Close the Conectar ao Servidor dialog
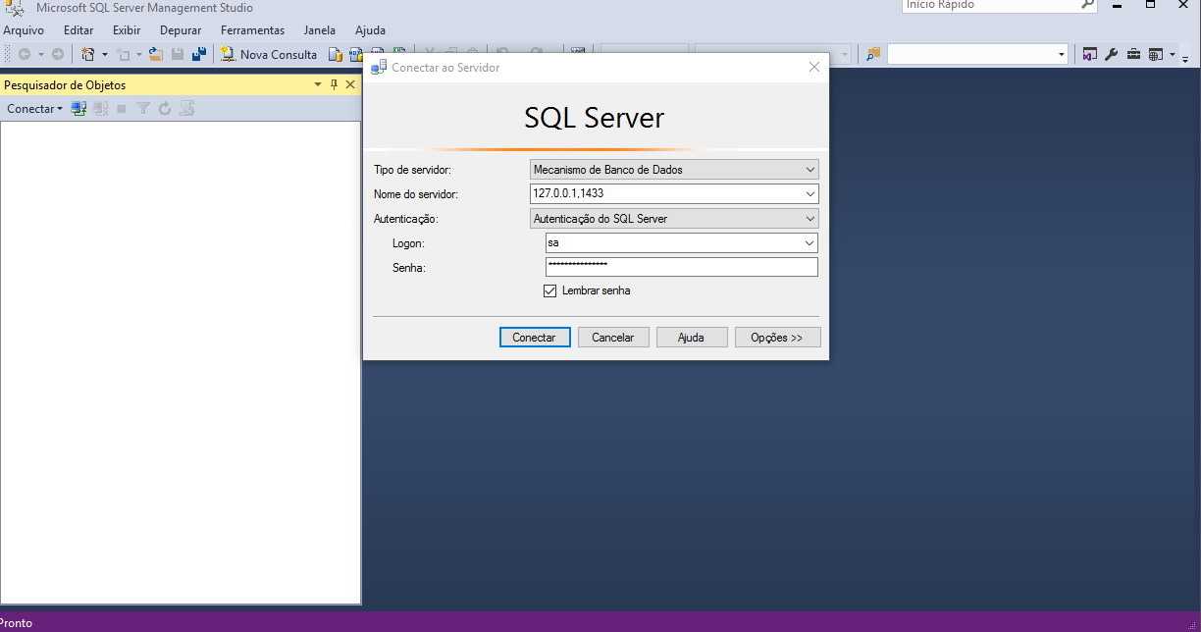1201x632 pixels. coord(814,68)
